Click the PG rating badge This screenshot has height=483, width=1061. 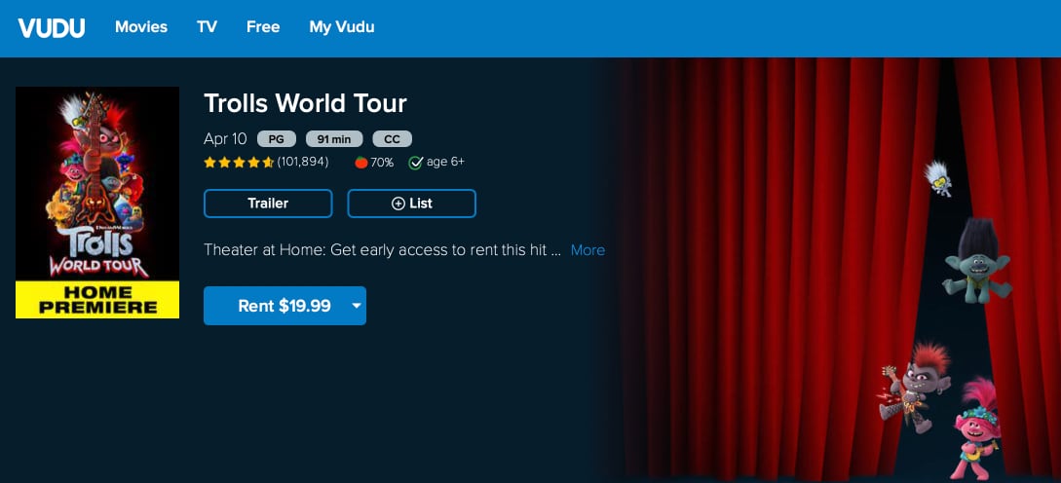pos(276,139)
